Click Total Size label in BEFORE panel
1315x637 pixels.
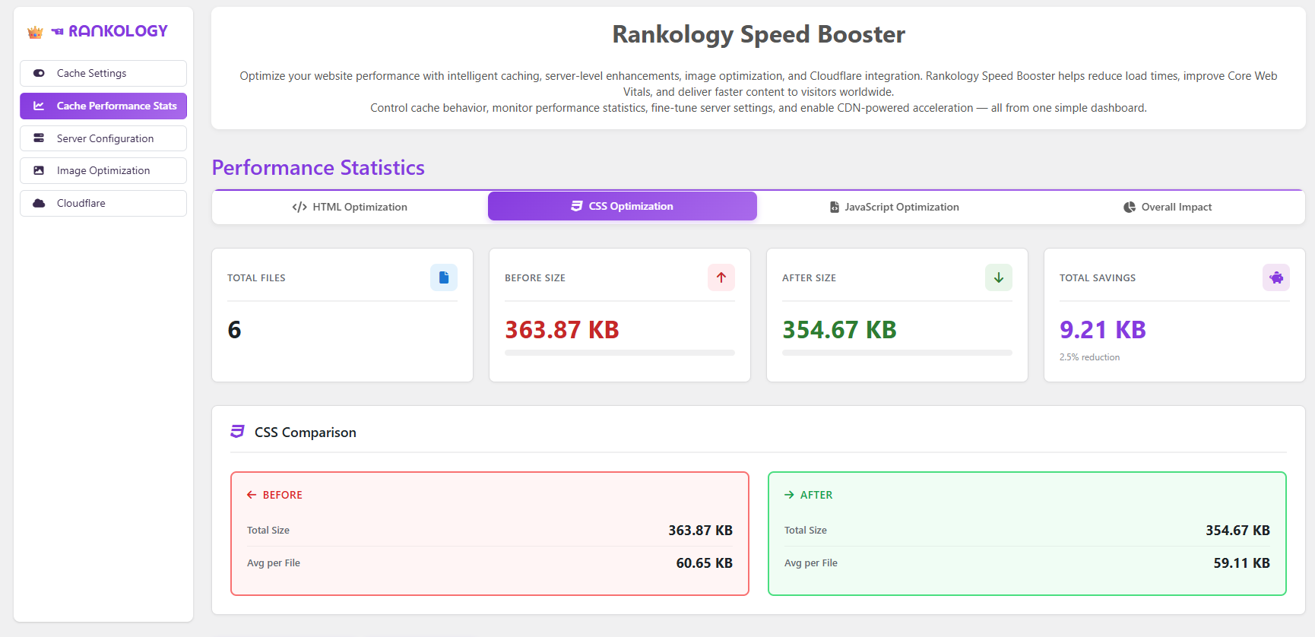[268, 531]
